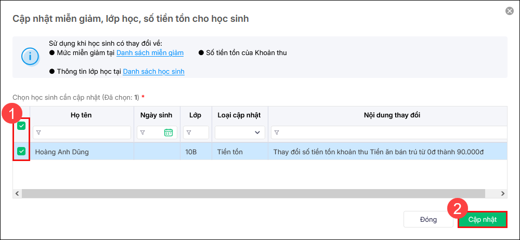The image size is (520, 240).
Task: Close the dialog with the X icon
Action: tap(509, 11)
